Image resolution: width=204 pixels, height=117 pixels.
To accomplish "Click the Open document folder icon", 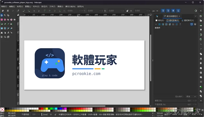I will tap(201, 21).
